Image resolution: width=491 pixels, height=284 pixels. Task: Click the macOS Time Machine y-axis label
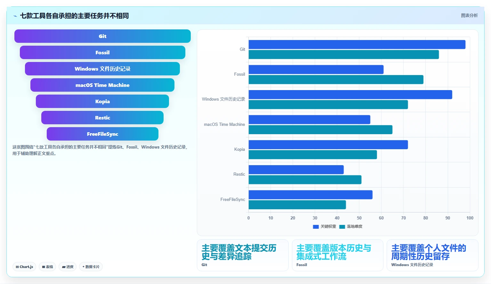click(224, 124)
